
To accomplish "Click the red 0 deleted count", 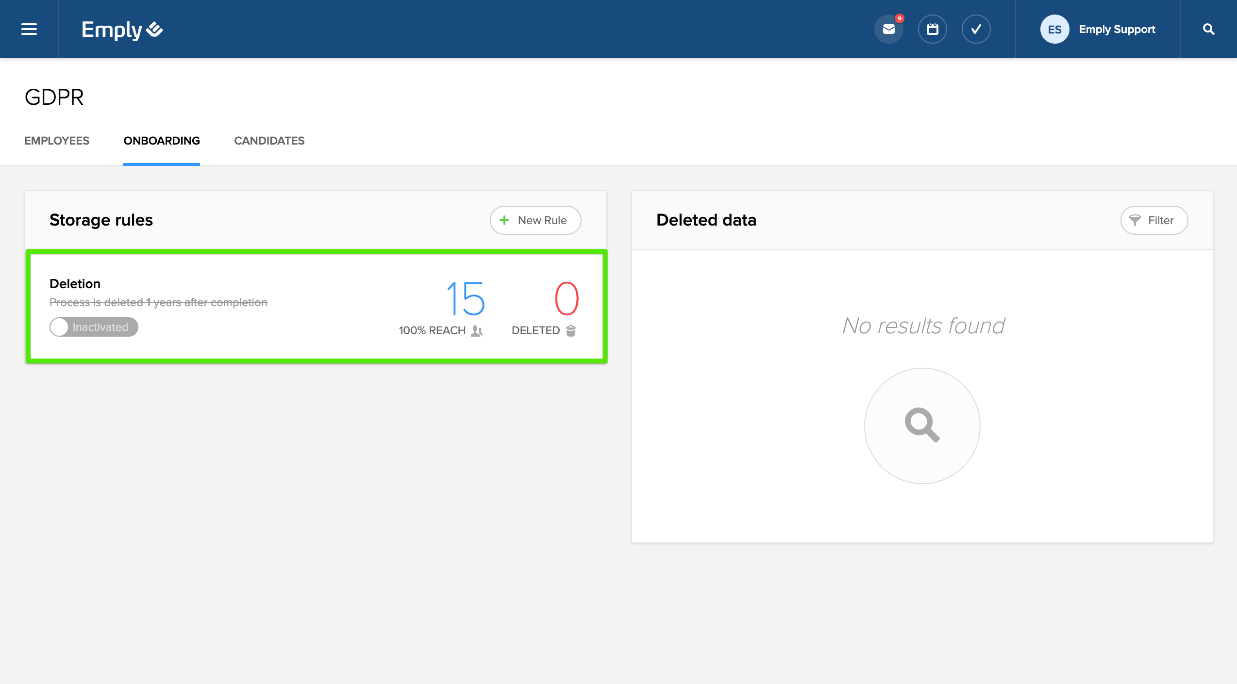I will [x=567, y=298].
